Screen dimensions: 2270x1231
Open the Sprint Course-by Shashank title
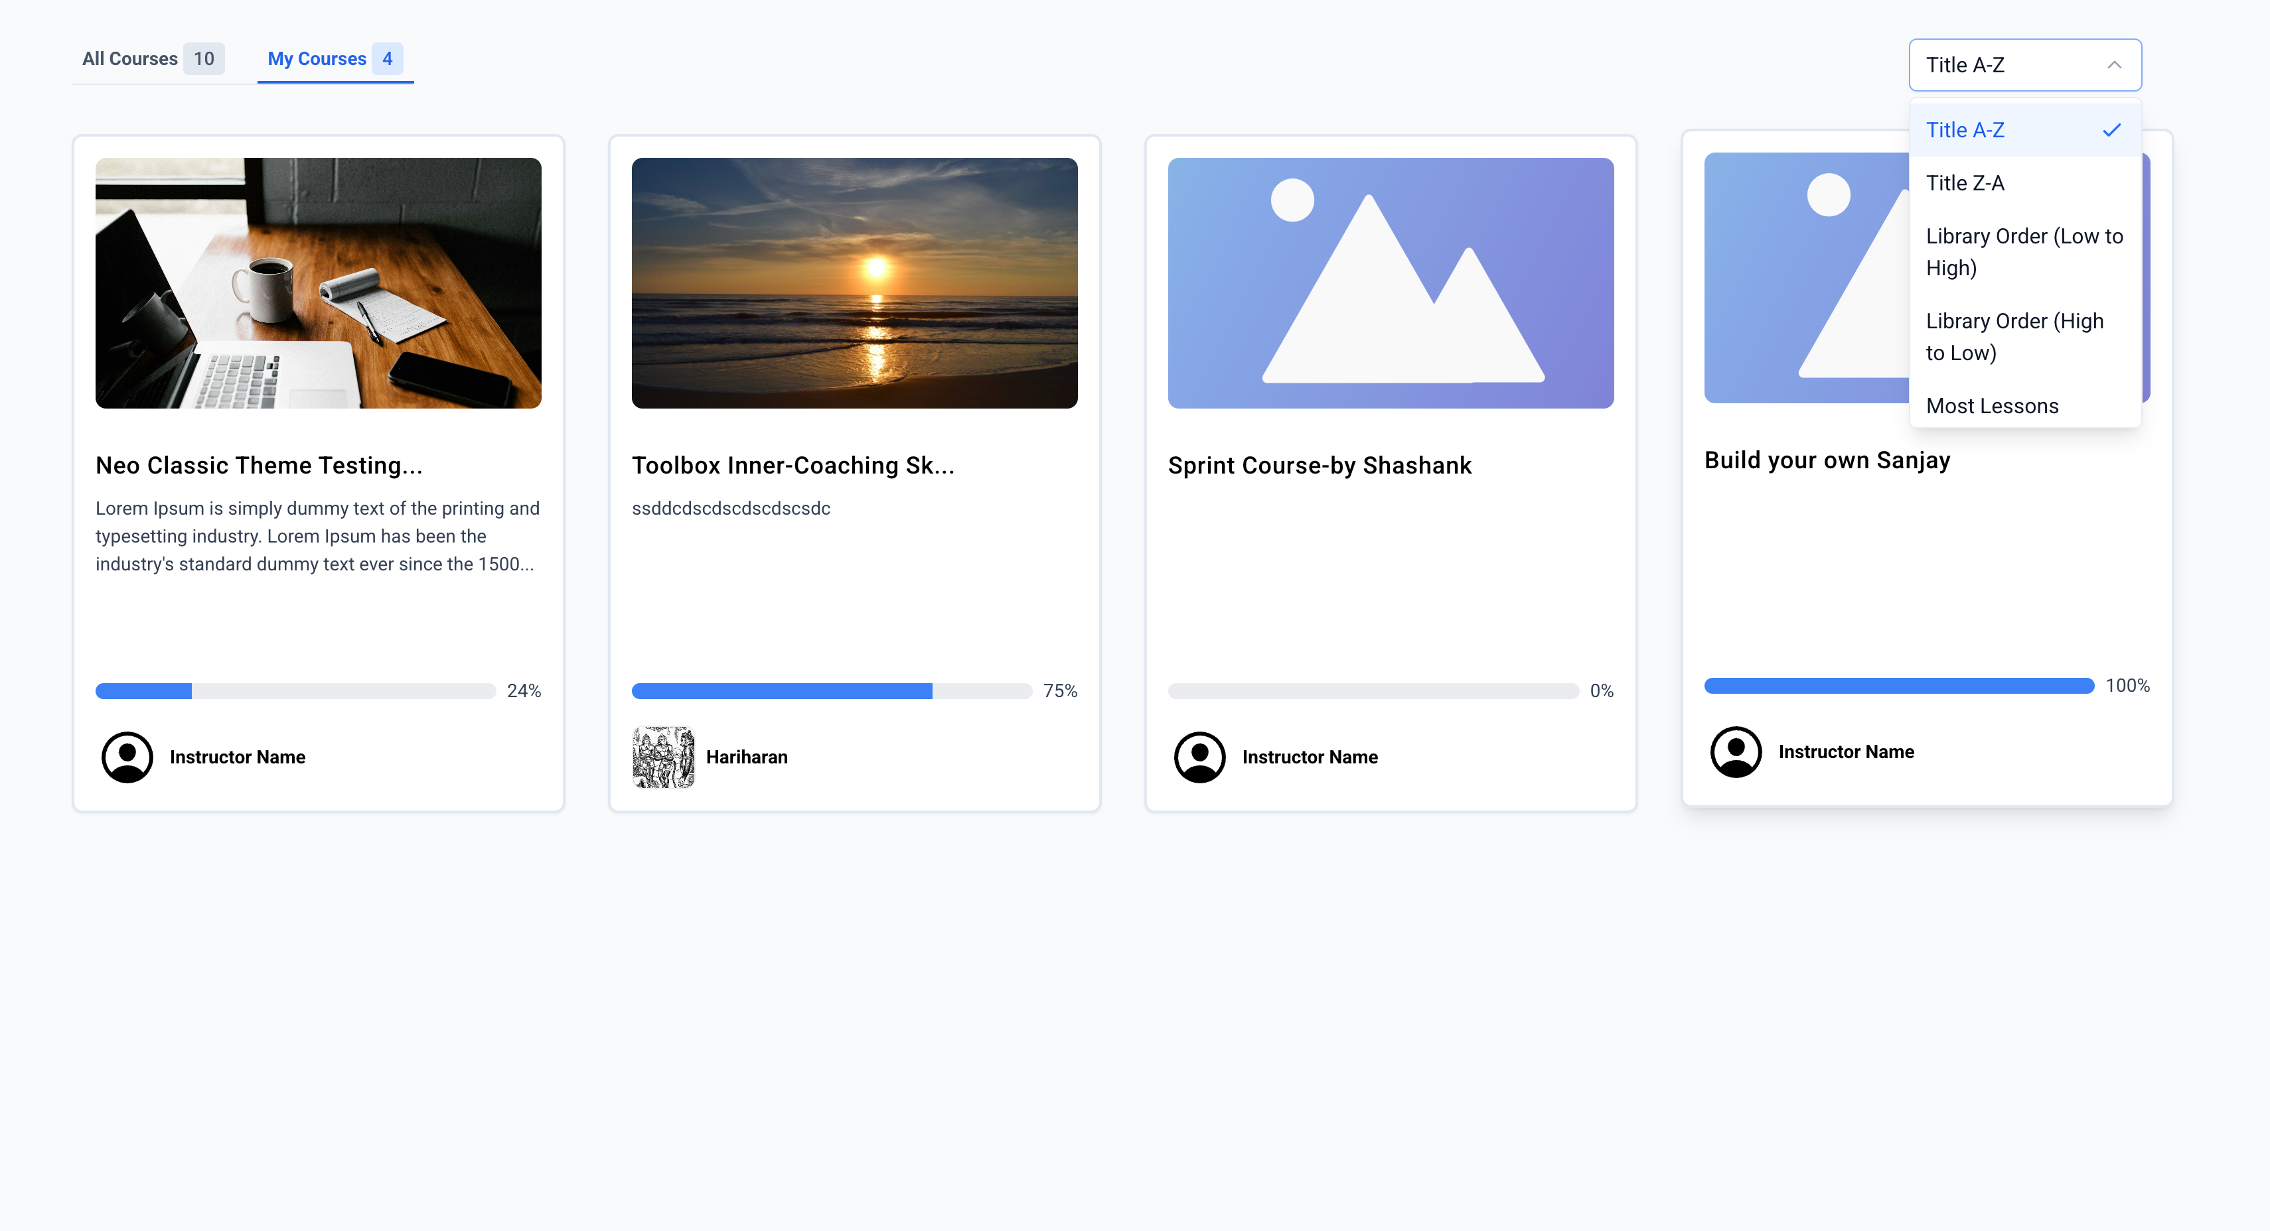pyautogui.click(x=1319, y=465)
